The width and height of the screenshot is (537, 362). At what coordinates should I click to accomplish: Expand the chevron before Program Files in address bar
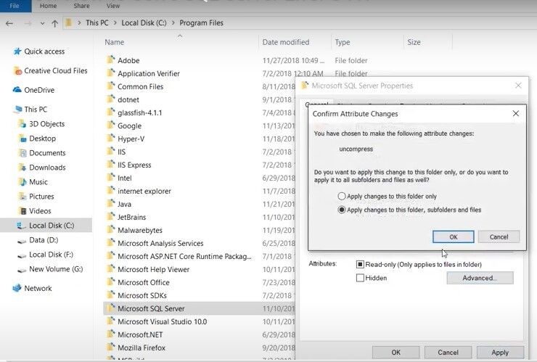coord(173,23)
